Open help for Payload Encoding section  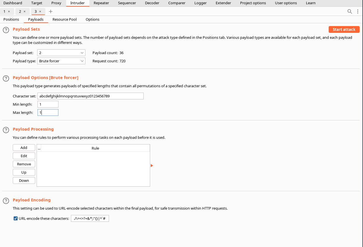click(6, 201)
